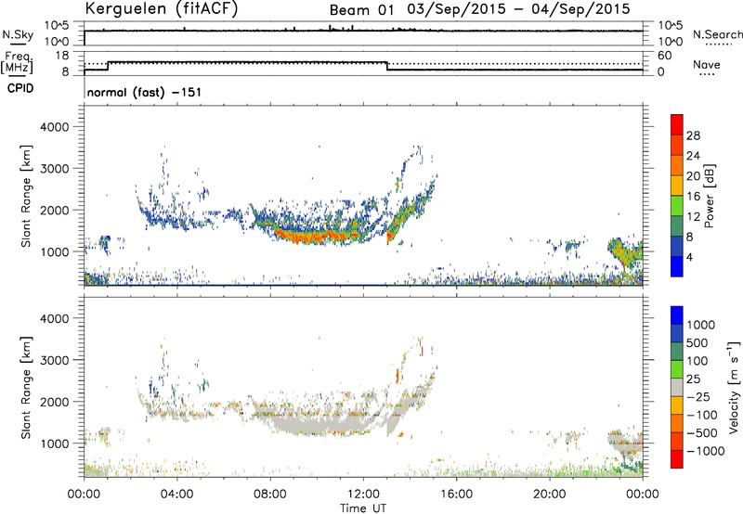The width and height of the screenshot is (743, 514).
Task: Pick the gray -25 to 25 velocity segment
Action: pyautogui.click(x=677, y=387)
